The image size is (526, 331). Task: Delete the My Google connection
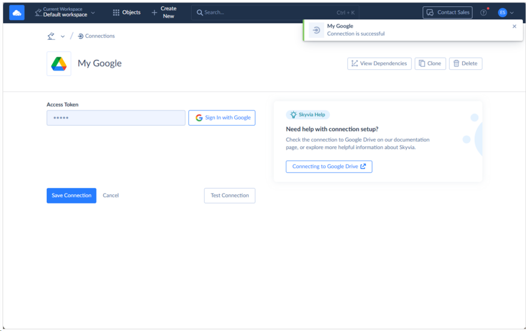pyautogui.click(x=465, y=64)
